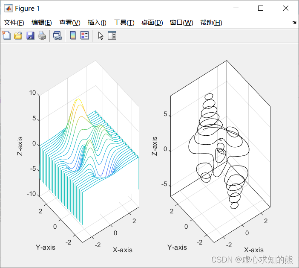The width and height of the screenshot is (299, 268).
Task: Click the Z tick label 10 on left plot
Action: pos(33,93)
